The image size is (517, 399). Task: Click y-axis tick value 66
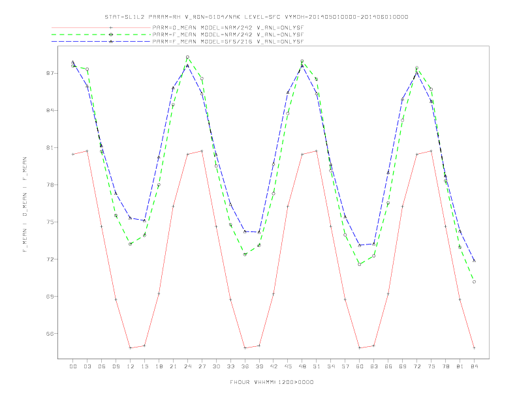tap(50, 334)
